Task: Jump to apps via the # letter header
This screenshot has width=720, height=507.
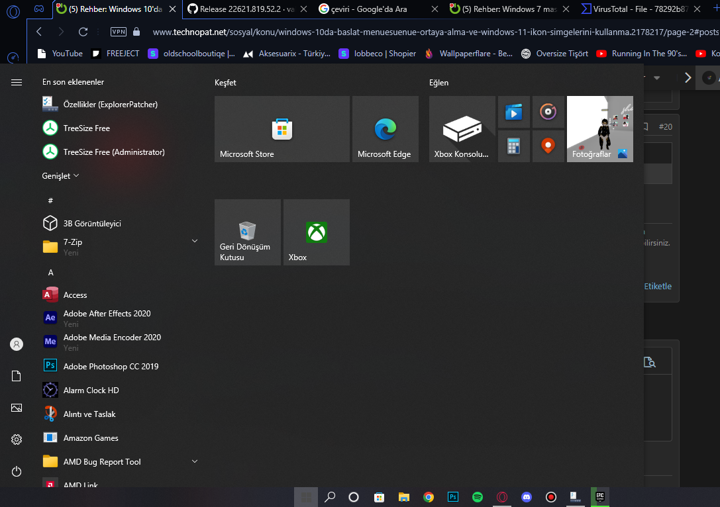Action: pos(50,201)
